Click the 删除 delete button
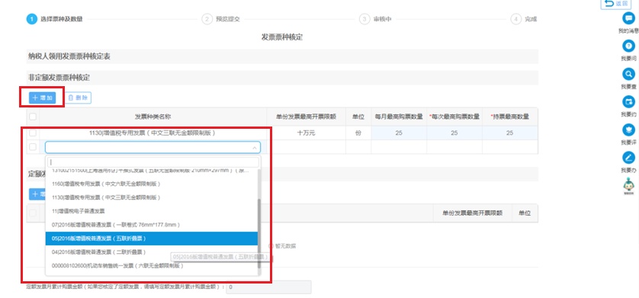The image size is (639, 298). [x=78, y=98]
